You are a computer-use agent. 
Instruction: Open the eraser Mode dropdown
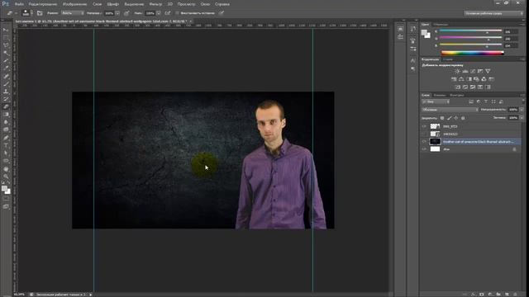coord(72,13)
